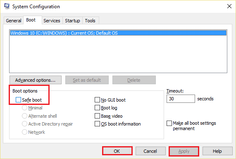The height and width of the screenshot is (159, 236).
Task: Click the Cancel button
Action: tap(150, 151)
